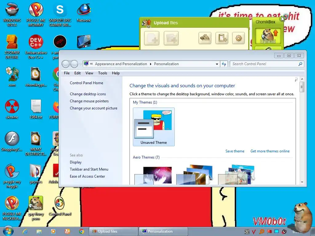Click the themes list scrollbar down arrow
The height and width of the screenshot is (236, 315).
[302, 182]
